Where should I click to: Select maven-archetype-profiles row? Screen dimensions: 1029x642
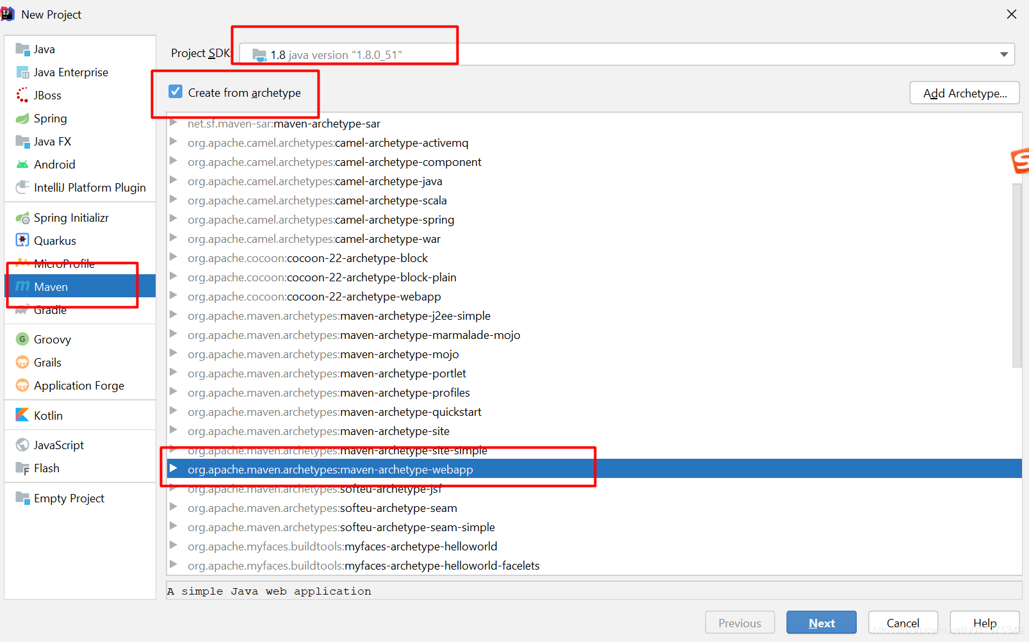point(594,392)
